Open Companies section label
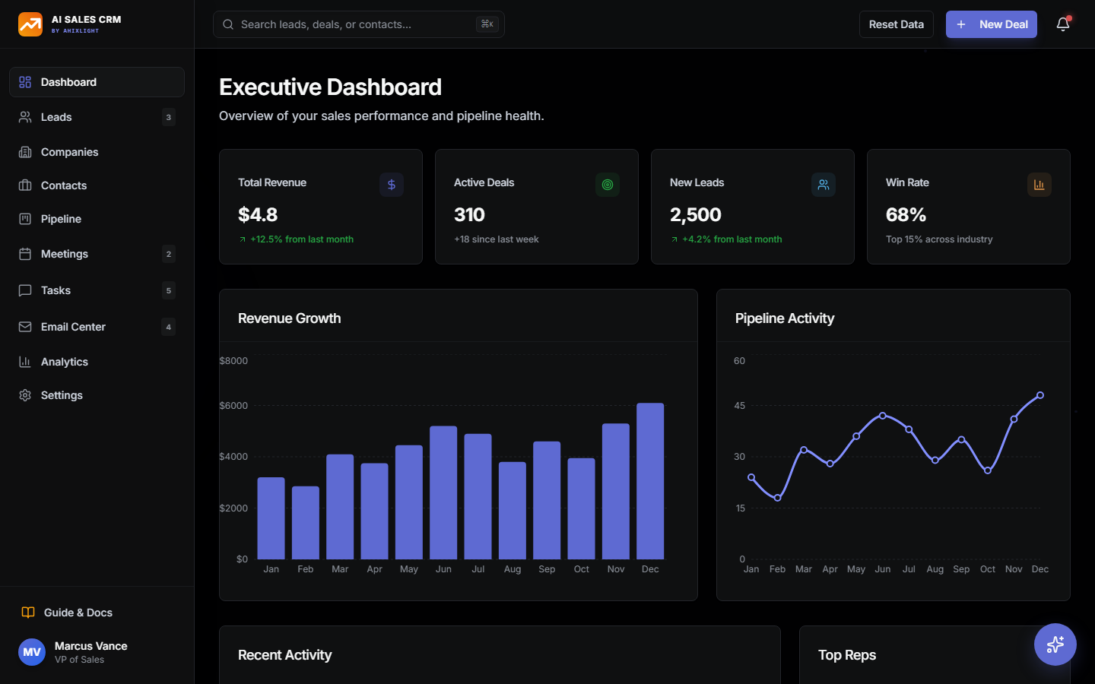1095x684 pixels. point(69,152)
